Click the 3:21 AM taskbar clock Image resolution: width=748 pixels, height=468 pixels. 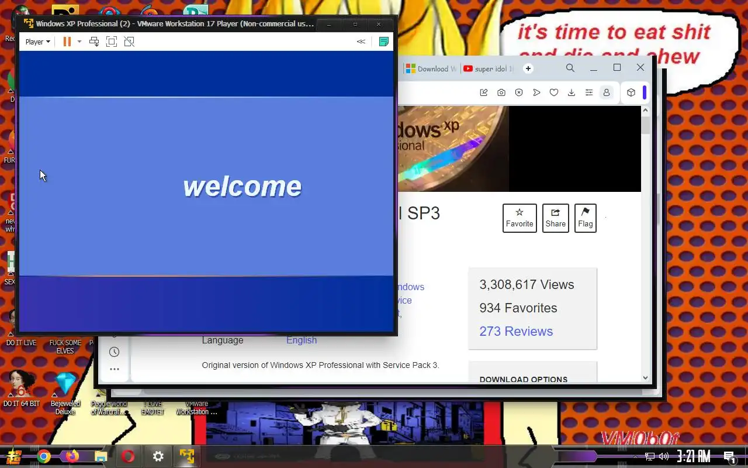pos(694,456)
